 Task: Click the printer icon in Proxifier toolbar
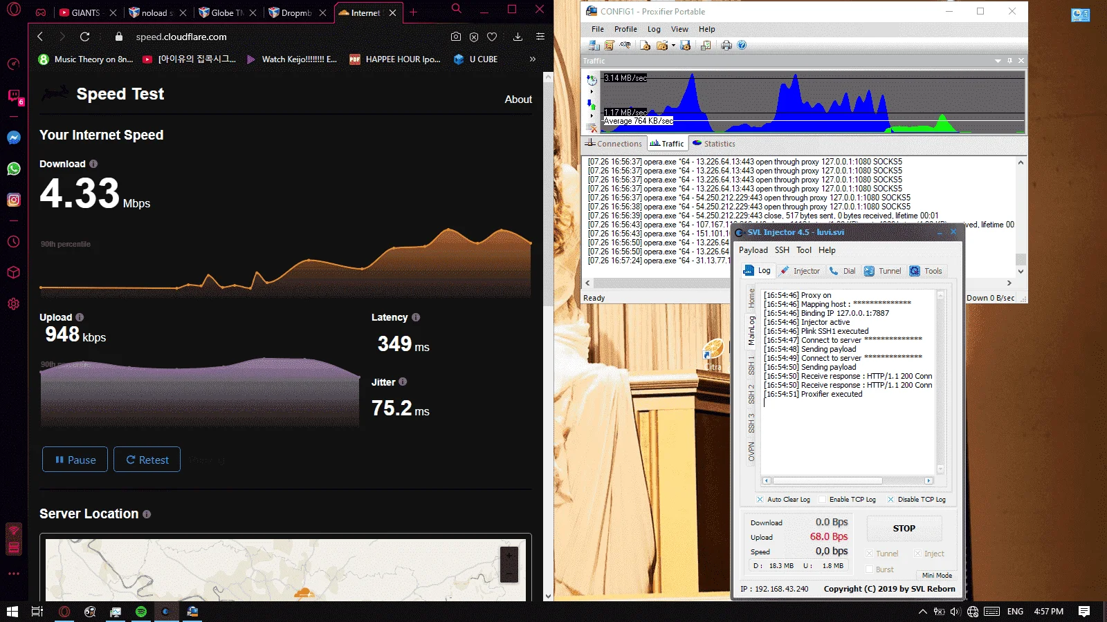click(726, 46)
